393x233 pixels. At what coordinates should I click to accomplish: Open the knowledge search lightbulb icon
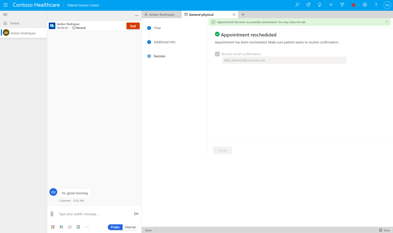319,5
